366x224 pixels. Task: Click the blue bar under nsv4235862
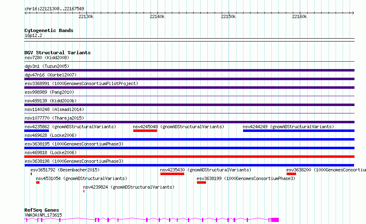click(37, 131)
